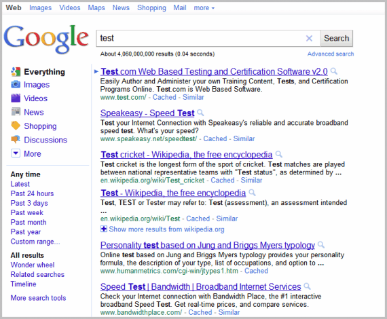Click the Search button
The height and width of the screenshot is (319, 387).
click(336, 38)
